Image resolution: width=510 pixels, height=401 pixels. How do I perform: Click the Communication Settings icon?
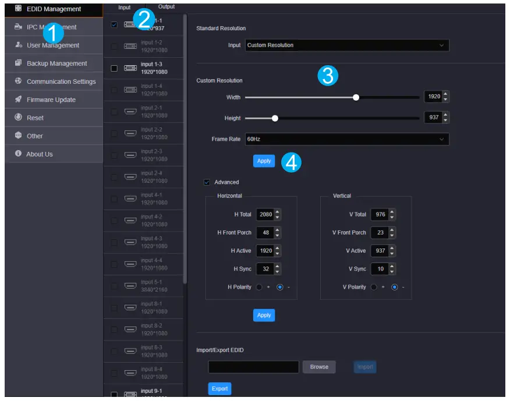[x=19, y=81]
